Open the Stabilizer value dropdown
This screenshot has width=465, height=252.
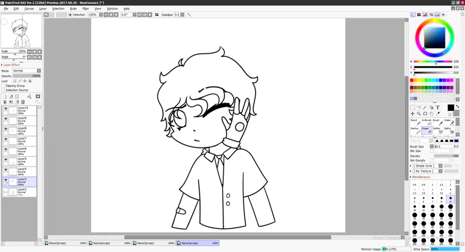[182, 14]
